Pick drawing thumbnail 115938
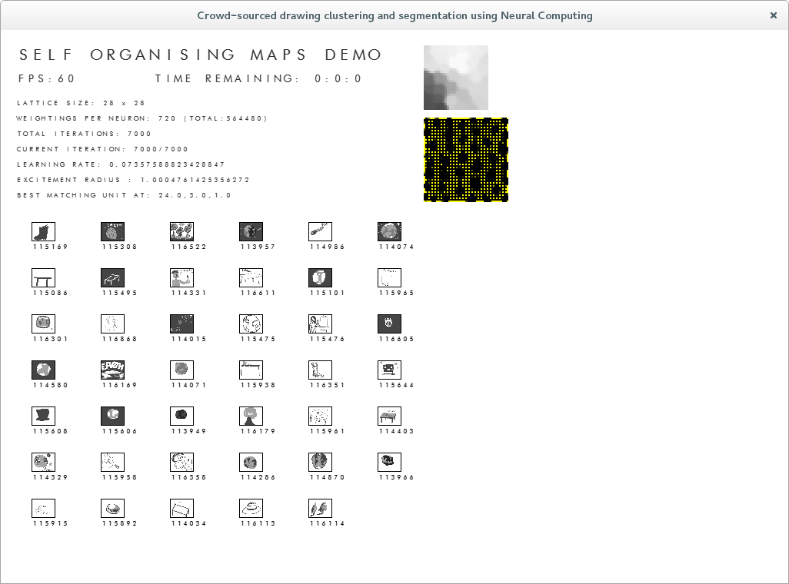The image size is (789, 584). 251,370
